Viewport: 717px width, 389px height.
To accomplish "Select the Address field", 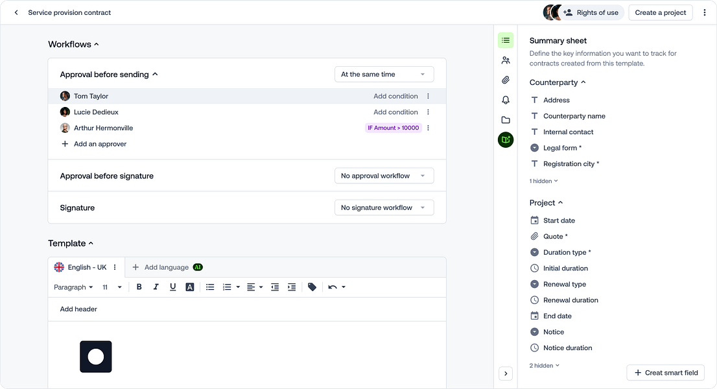I will pyautogui.click(x=550, y=100).
